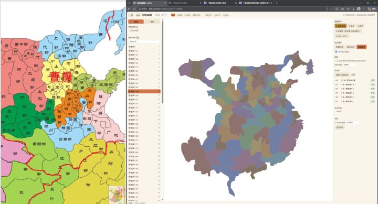Uncheck the blue checked checkbox in right panel
The image size is (378, 204).
pyautogui.click(x=336, y=51)
